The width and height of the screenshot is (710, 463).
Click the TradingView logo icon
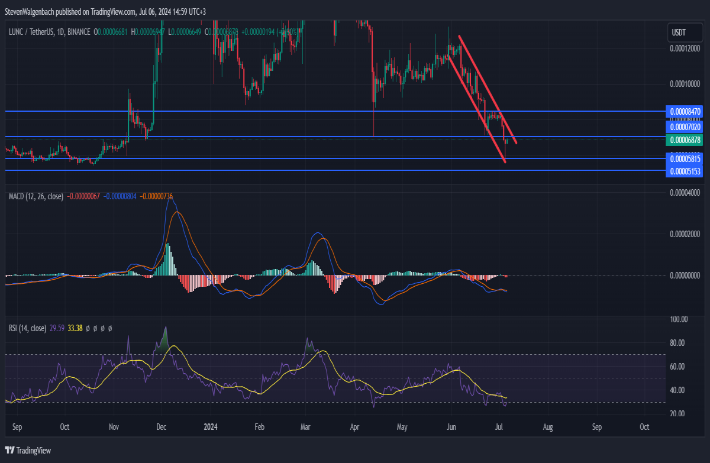click(x=9, y=451)
